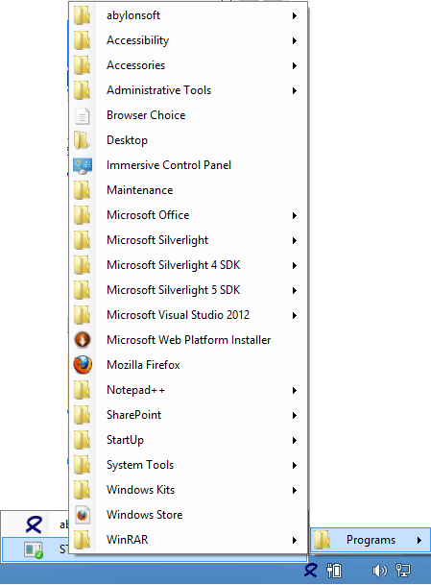Click the abylonsoft ribbon tray icon
This screenshot has width=431, height=585.
pyautogui.click(x=311, y=571)
